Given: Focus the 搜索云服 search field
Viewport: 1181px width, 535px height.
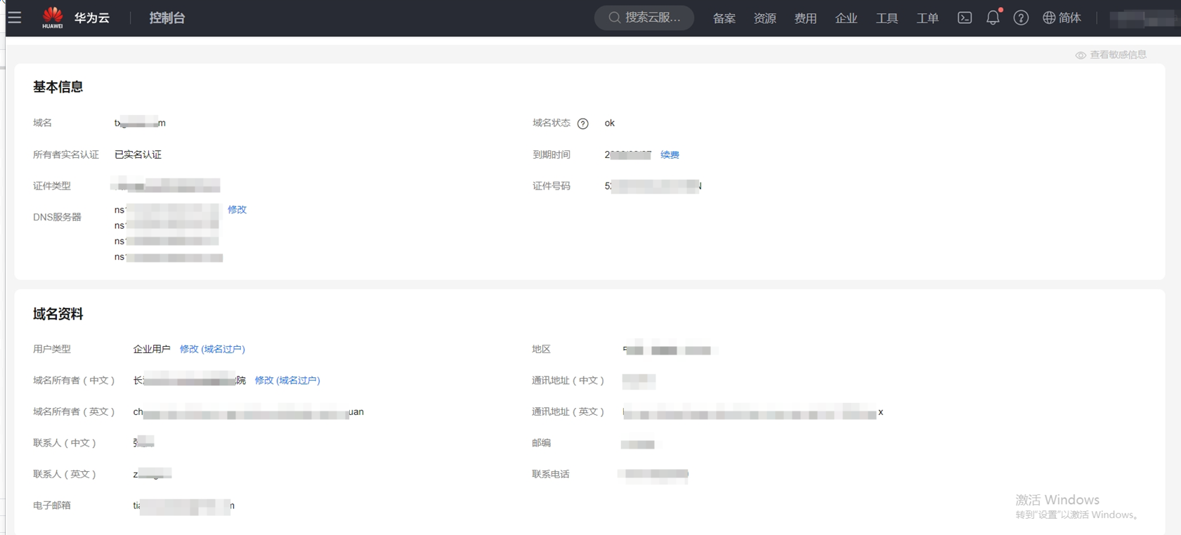Looking at the screenshot, I should [644, 18].
